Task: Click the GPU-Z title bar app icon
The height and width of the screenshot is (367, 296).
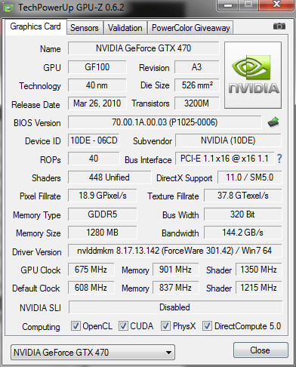Action: point(8,8)
